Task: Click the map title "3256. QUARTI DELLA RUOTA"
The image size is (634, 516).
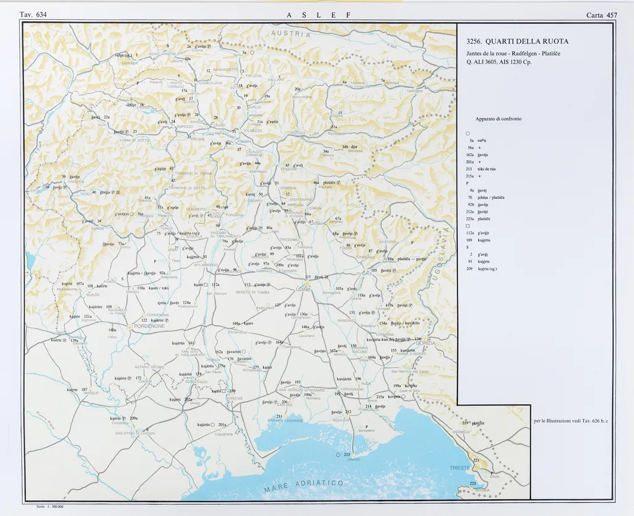Action: coord(517,41)
